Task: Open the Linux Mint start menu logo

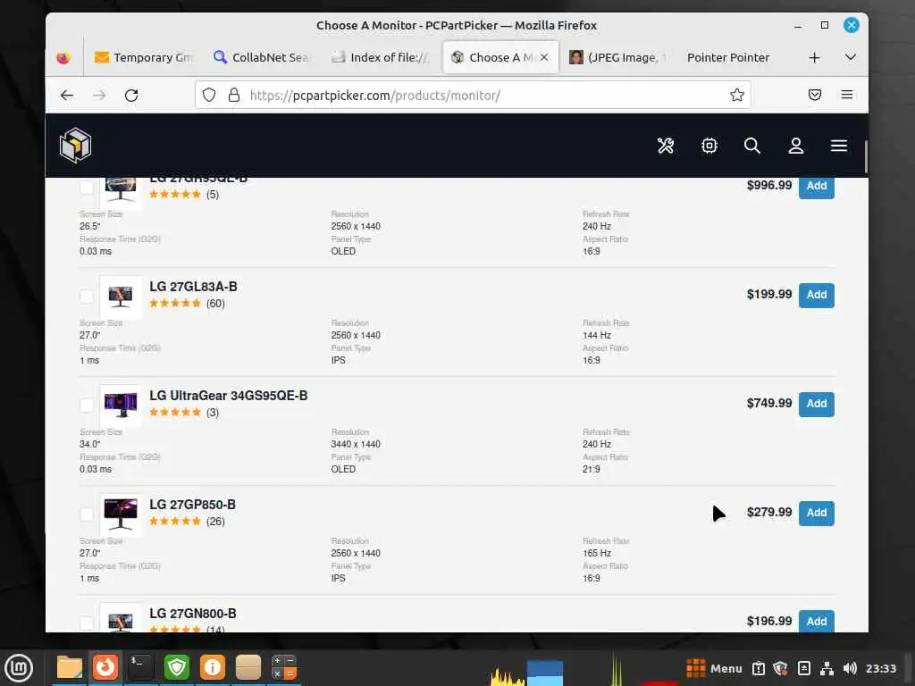Action: pyautogui.click(x=19, y=668)
